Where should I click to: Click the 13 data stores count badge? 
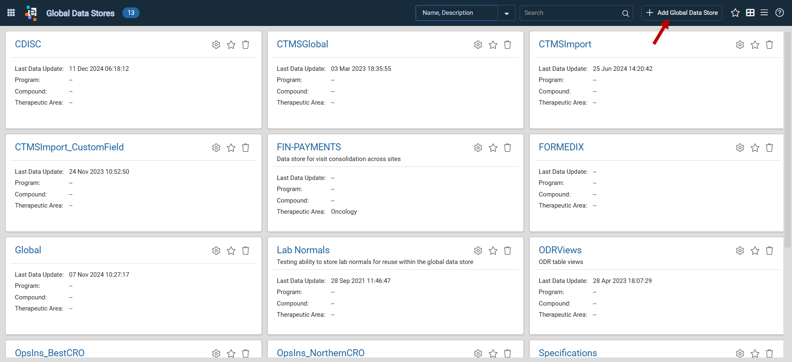coord(131,13)
